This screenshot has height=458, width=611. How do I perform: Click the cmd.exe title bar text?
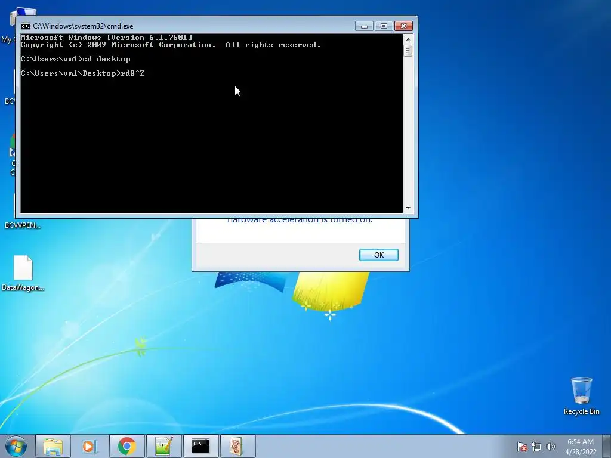(x=83, y=26)
